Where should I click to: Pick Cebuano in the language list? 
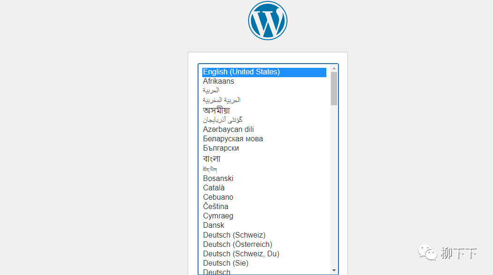(x=218, y=197)
